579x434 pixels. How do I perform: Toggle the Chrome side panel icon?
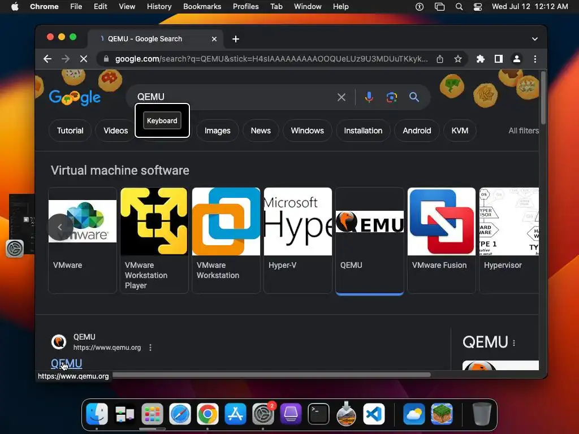tap(499, 59)
